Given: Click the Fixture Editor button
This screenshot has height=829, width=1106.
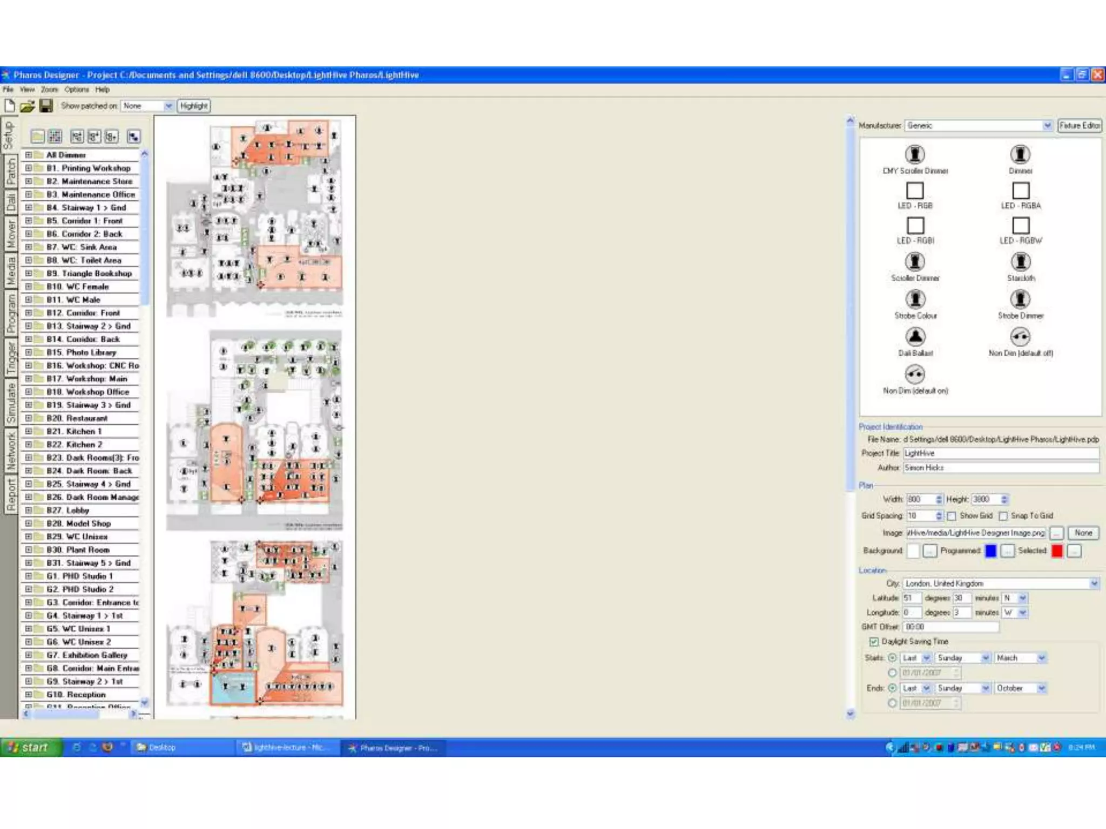Looking at the screenshot, I should [1079, 126].
